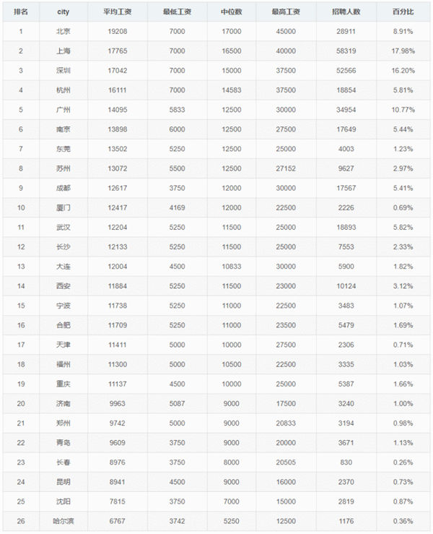This screenshot has width=433, height=534.
Task: Click the city column header
Action: [64, 12]
